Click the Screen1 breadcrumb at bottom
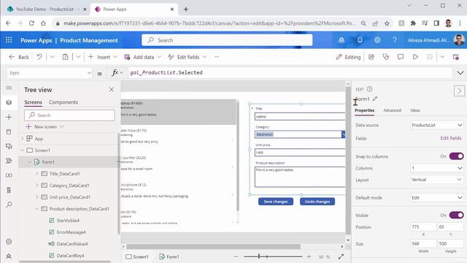The height and width of the screenshot is (263, 467). coord(137,256)
